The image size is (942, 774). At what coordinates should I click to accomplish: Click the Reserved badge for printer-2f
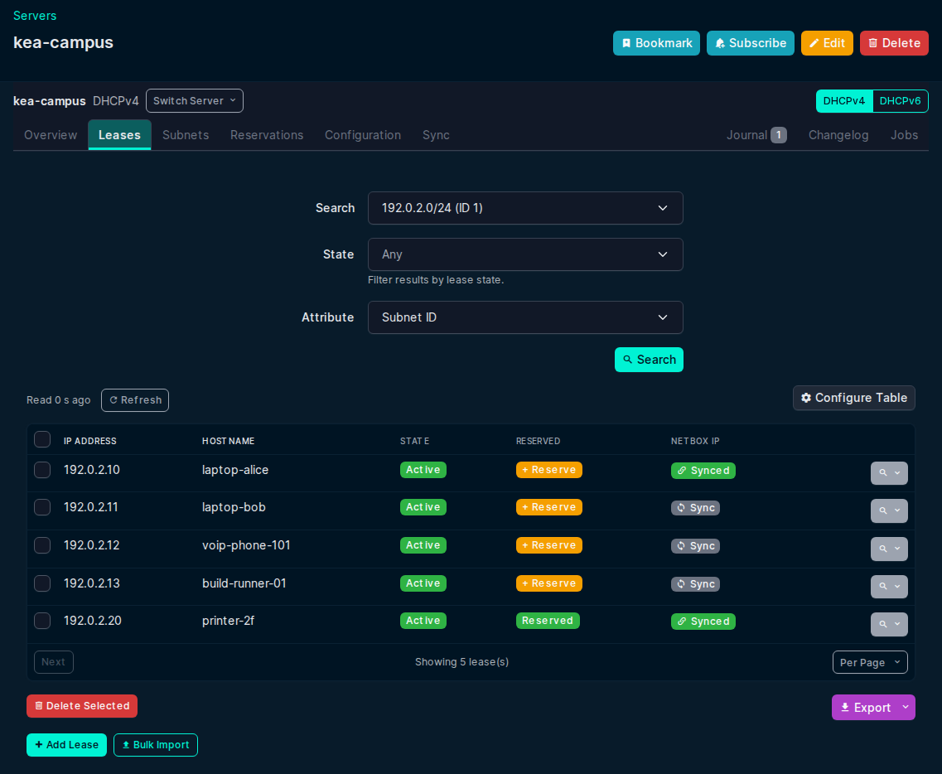548,621
